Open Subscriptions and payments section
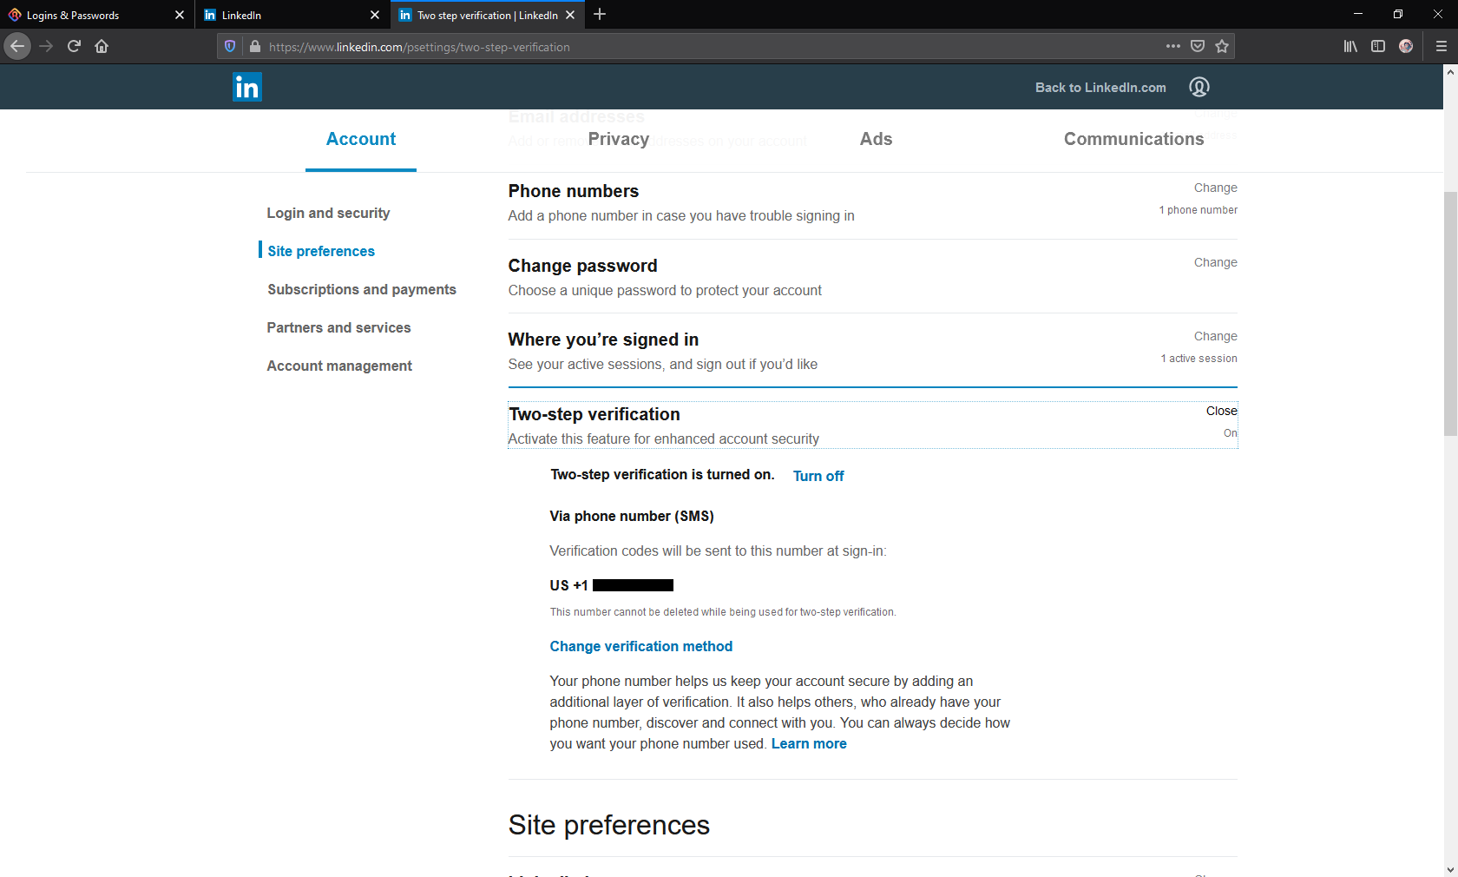 click(x=362, y=289)
